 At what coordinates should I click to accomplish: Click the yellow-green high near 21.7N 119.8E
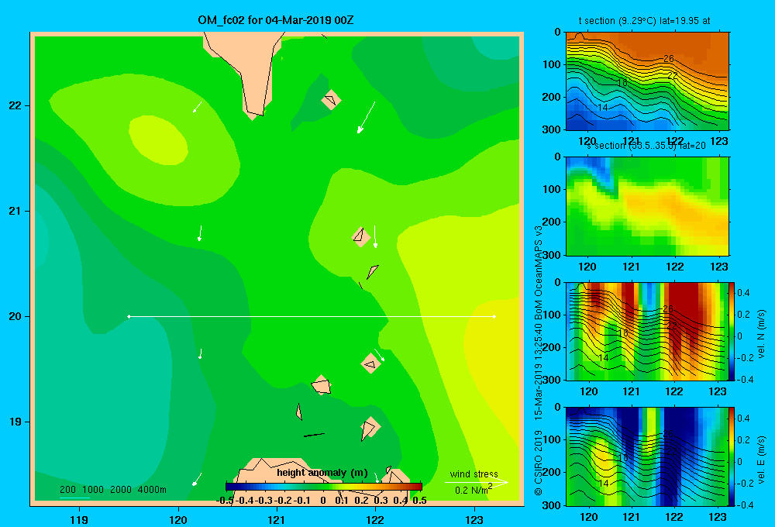tap(158, 140)
